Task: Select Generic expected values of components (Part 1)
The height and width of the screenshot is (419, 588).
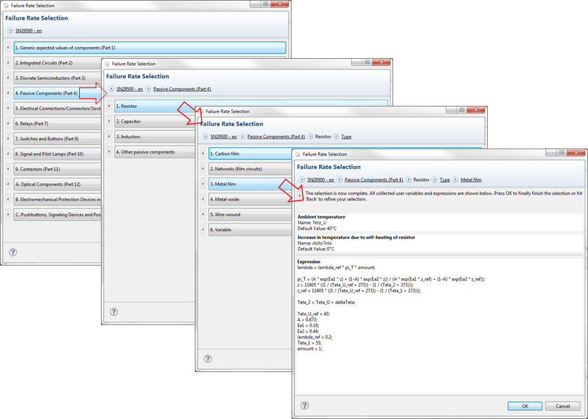Action: 149,48
